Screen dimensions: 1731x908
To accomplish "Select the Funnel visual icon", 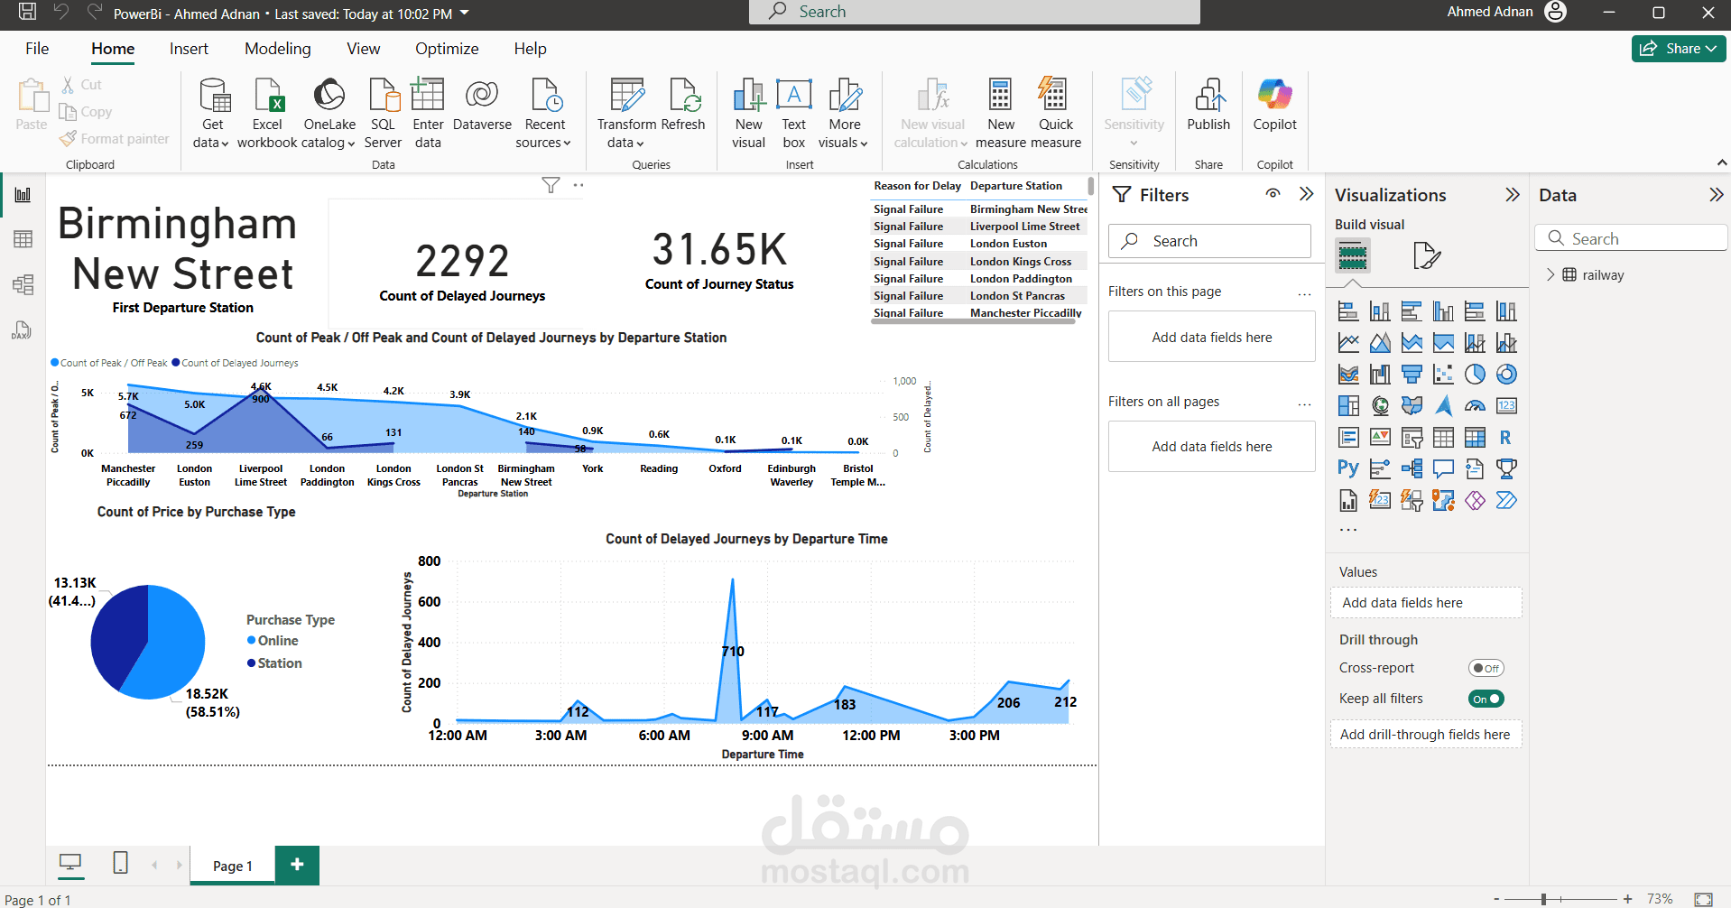I will tap(1412, 375).
